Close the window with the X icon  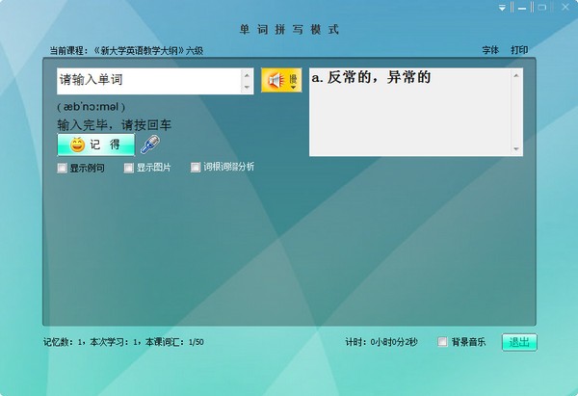(x=565, y=7)
